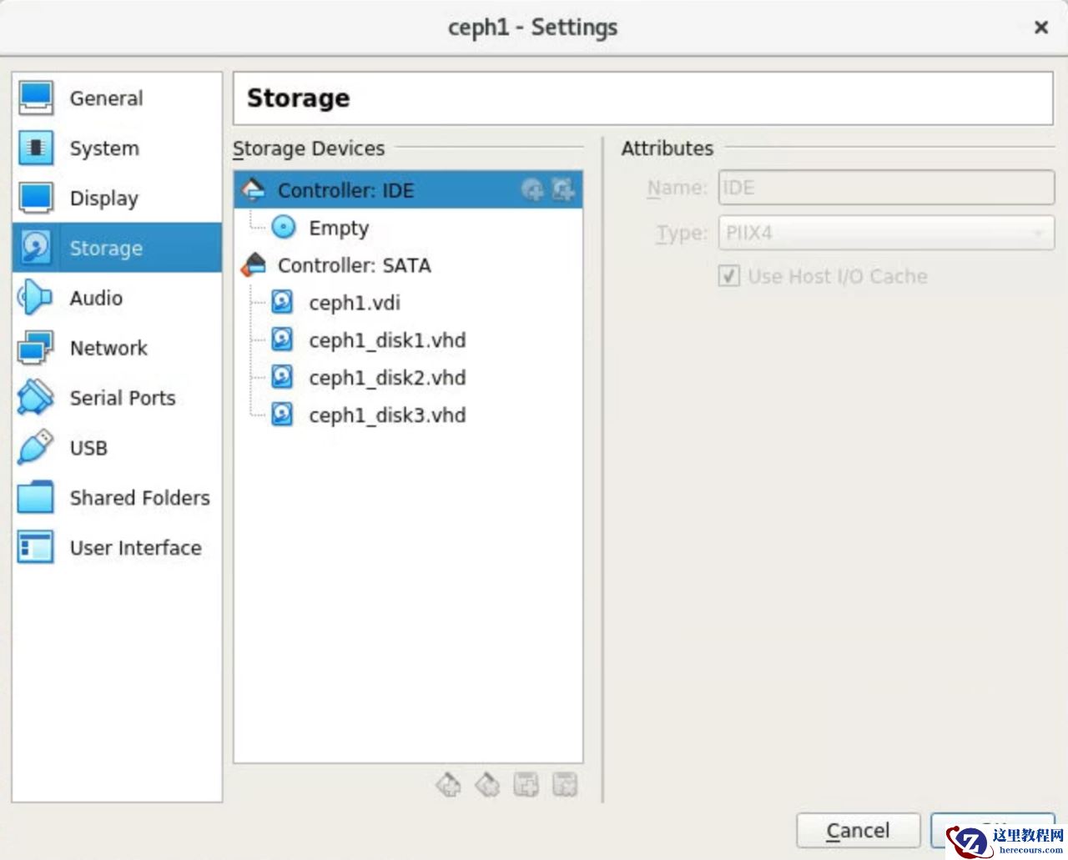Click the remove storage attachment icon
This screenshot has height=860, width=1068.
click(x=565, y=784)
